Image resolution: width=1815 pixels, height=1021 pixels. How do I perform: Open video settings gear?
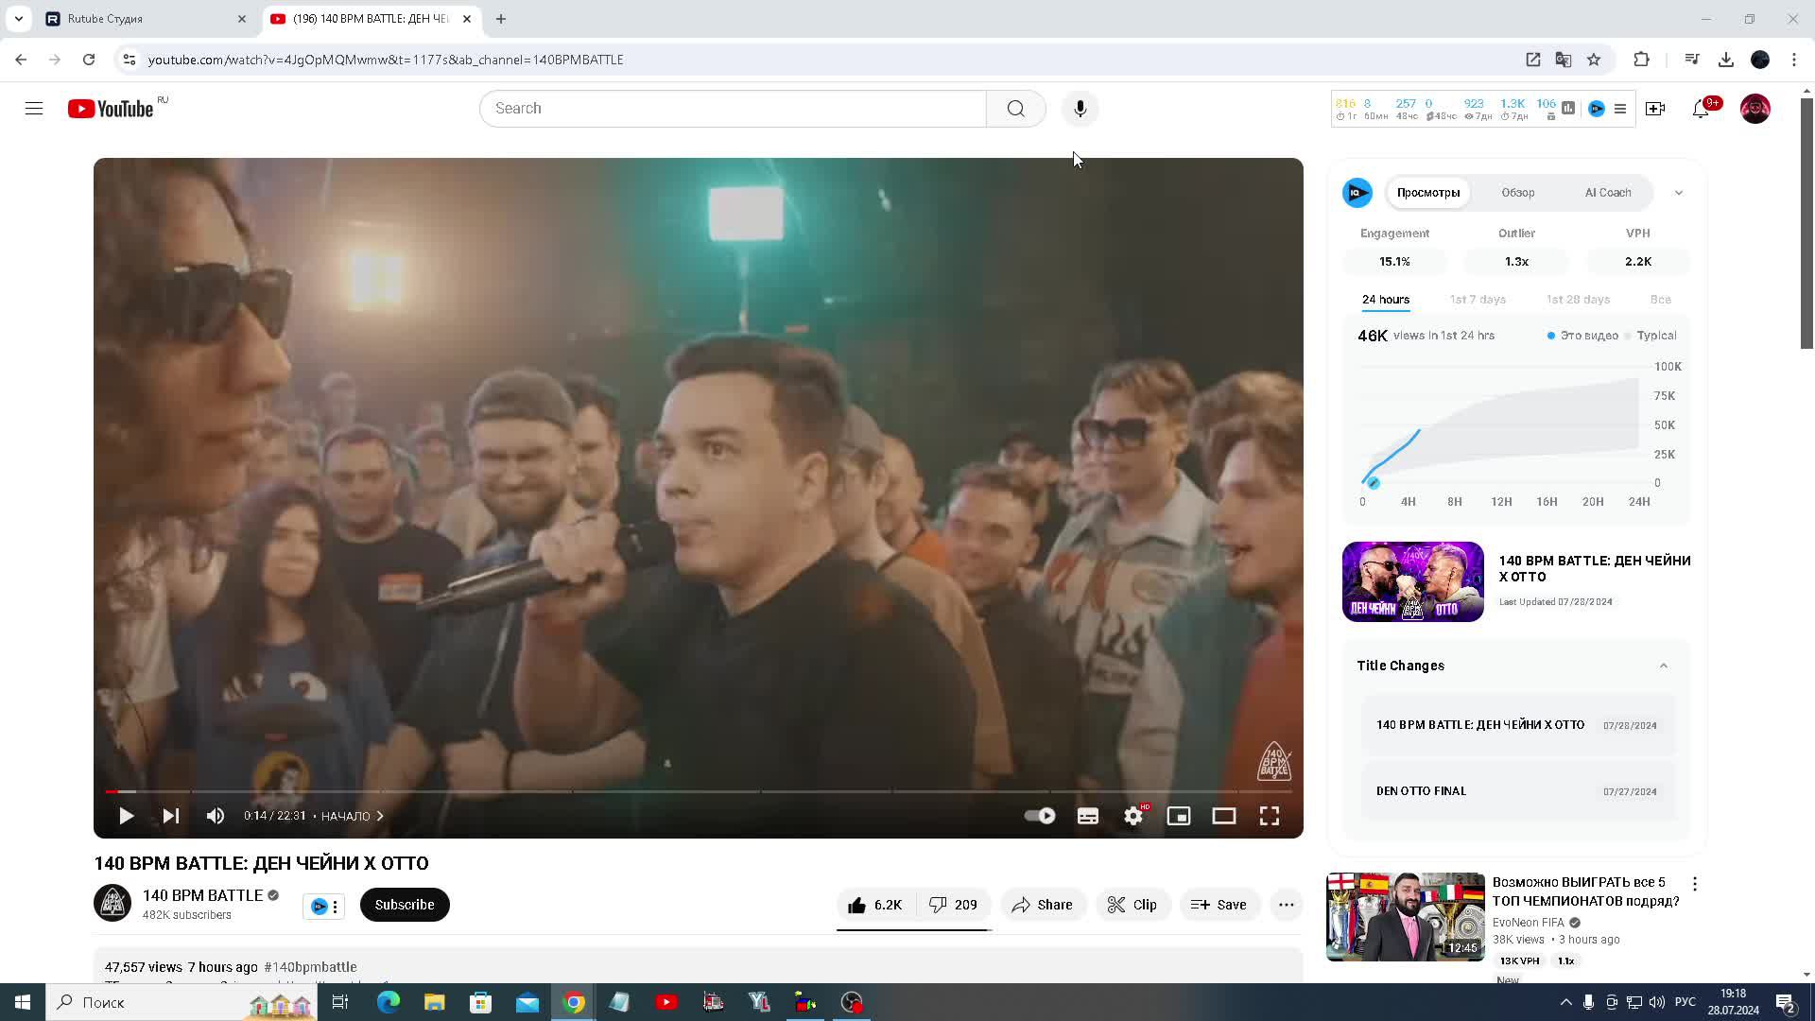pyautogui.click(x=1132, y=816)
